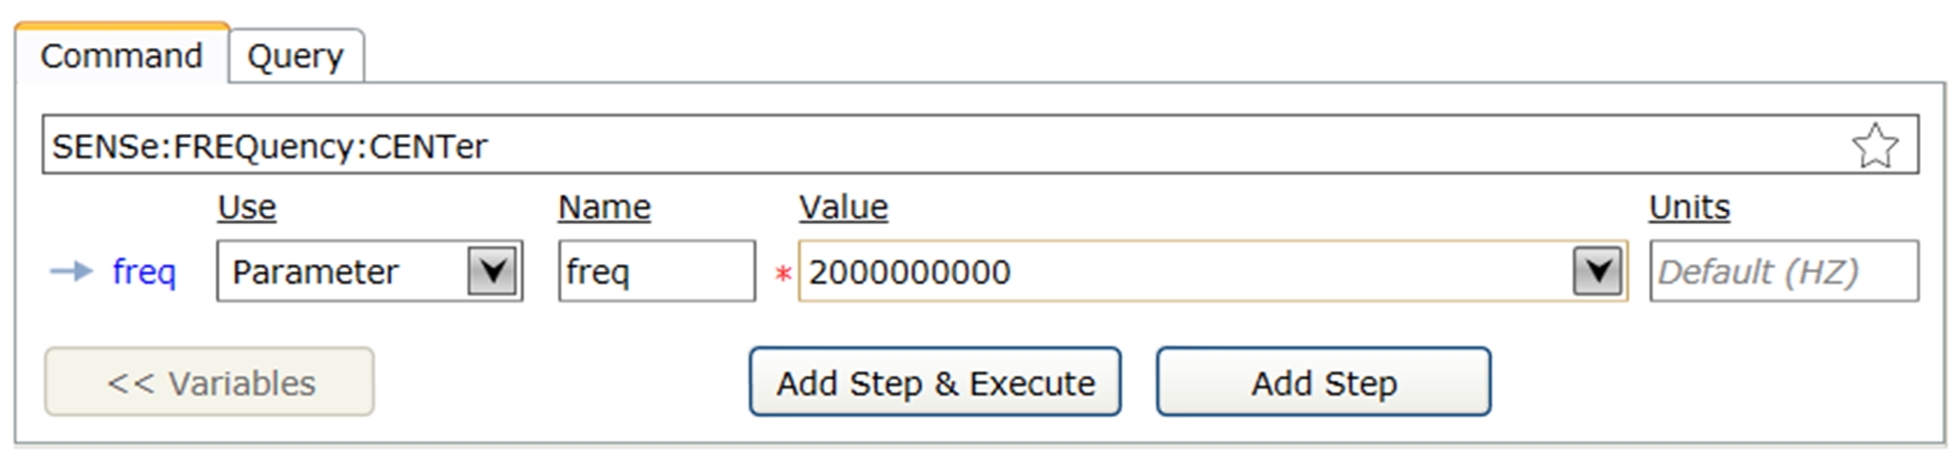
Task: Click the Add Step button
Action: [1323, 383]
